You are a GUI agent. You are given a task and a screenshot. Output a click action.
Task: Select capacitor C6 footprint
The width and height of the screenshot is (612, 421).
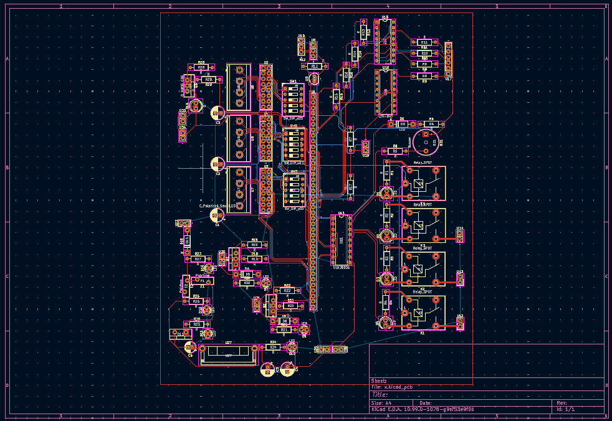click(x=190, y=346)
